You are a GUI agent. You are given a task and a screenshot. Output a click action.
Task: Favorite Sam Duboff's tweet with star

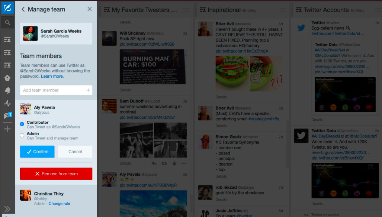[174, 163]
